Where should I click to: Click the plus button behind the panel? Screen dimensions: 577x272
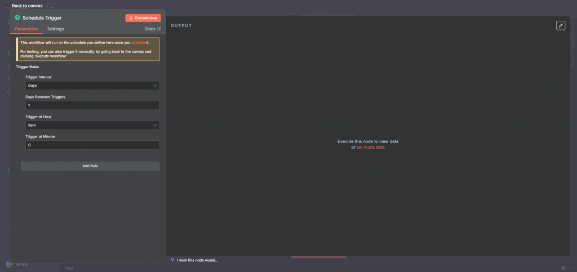[51, 7]
